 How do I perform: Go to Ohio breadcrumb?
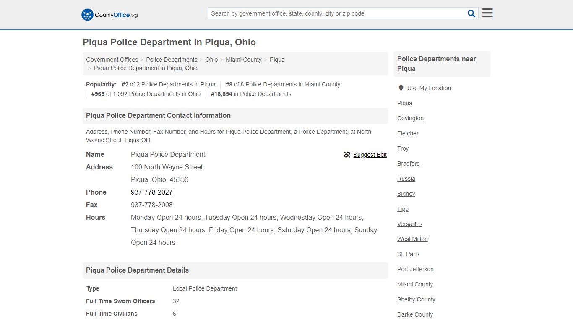(x=211, y=60)
